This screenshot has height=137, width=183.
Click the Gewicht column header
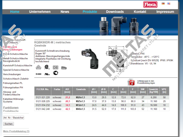click(x=154, y=91)
